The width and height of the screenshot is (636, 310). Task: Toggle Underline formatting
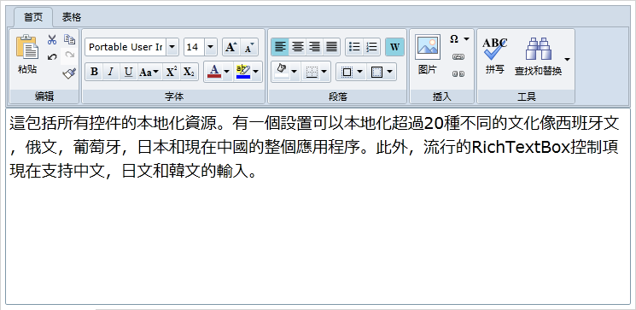[x=128, y=73]
